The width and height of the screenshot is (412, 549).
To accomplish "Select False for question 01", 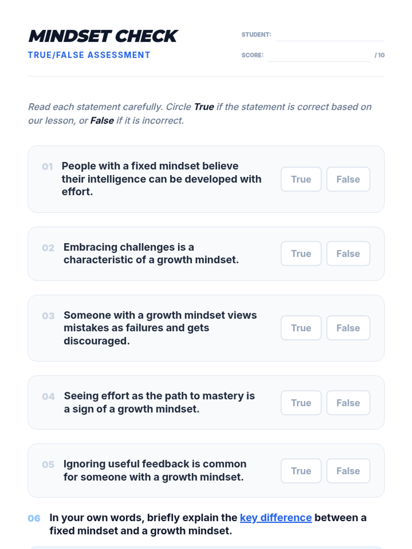I will (348, 179).
